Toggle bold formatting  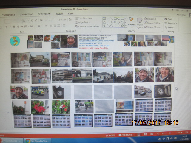[x=6, y=27]
